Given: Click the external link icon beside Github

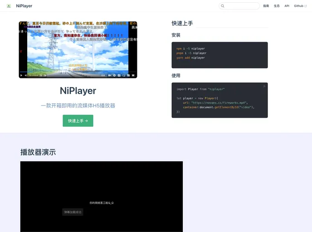Looking at the screenshot, I should coord(306,6).
